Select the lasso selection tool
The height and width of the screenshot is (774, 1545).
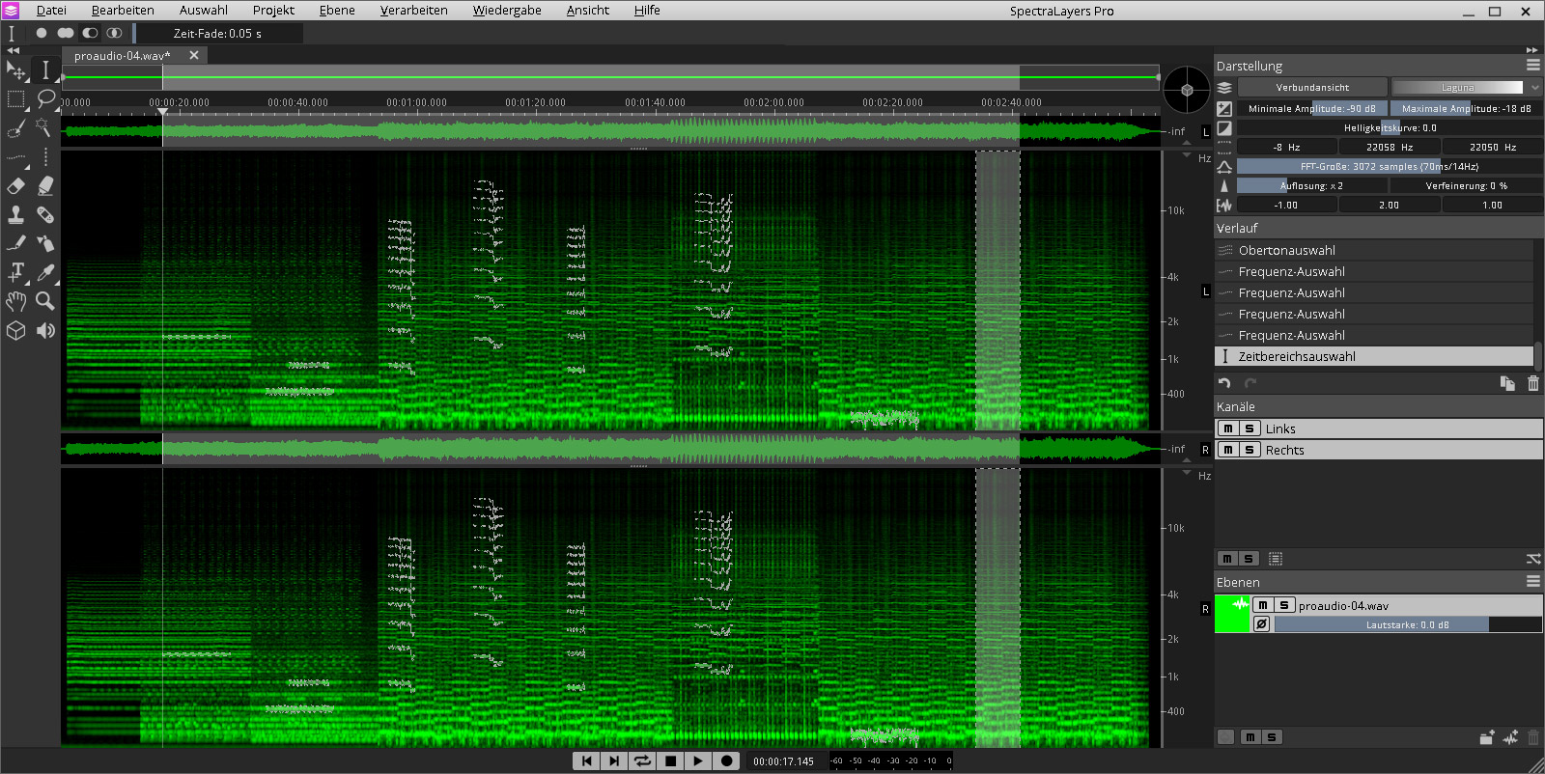click(45, 98)
